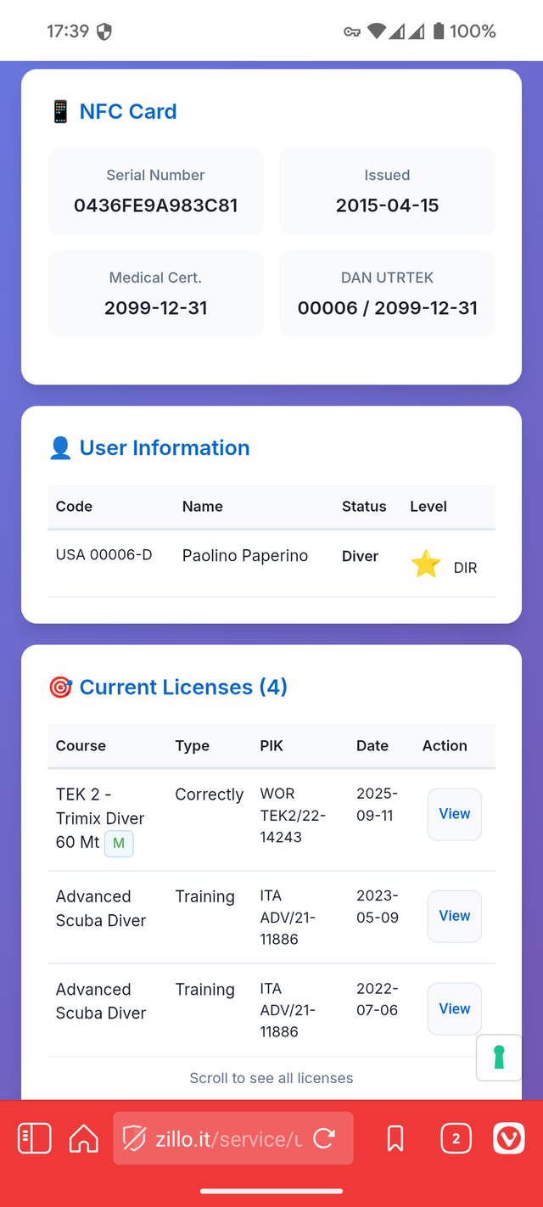
Task: Open the Vivaldi menu
Action: (508, 1138)
